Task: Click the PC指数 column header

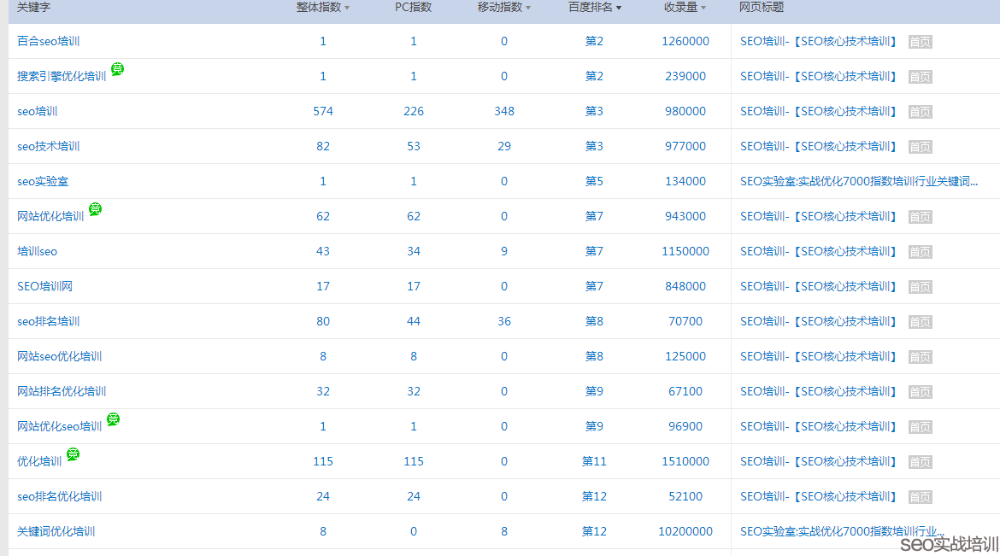Action: [x=414, y=8]
